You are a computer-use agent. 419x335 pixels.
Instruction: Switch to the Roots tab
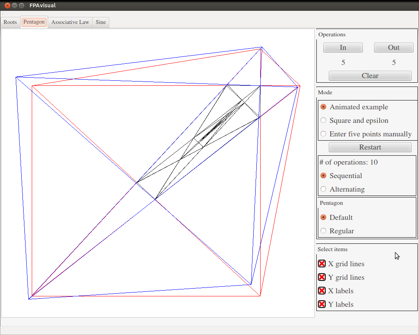10,22
